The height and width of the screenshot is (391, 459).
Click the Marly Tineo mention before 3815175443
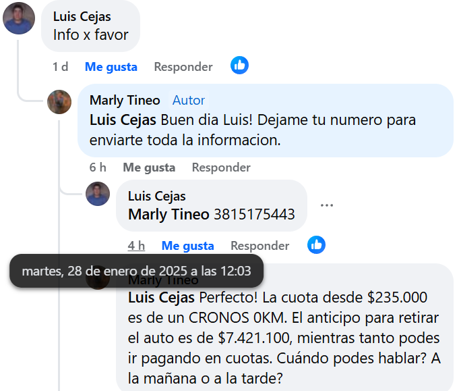[x=169, y=215]
